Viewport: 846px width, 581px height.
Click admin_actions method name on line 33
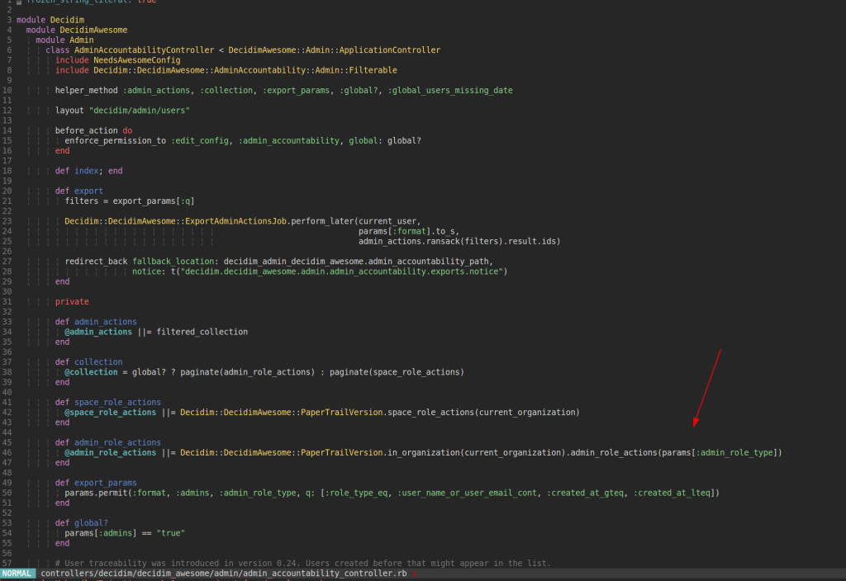click(x=106, y=322)
